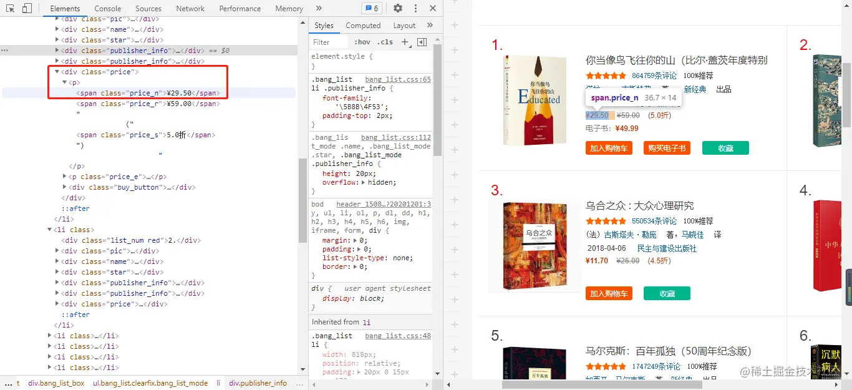Open DevTools settings gear
852x390 pixels.
(398, 8)
